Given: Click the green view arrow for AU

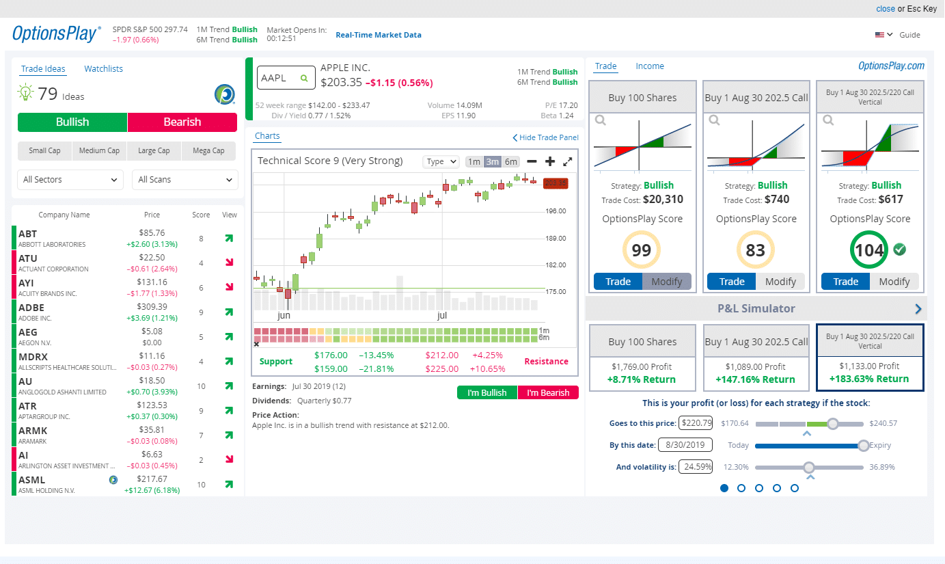Looking at the screenshot, I should click(229, 386).
